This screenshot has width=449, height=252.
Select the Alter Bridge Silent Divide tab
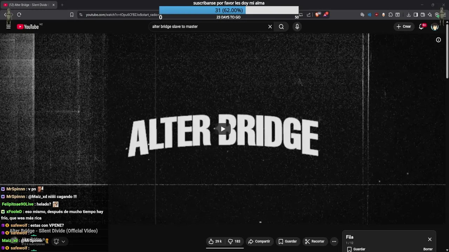point(28,5)
